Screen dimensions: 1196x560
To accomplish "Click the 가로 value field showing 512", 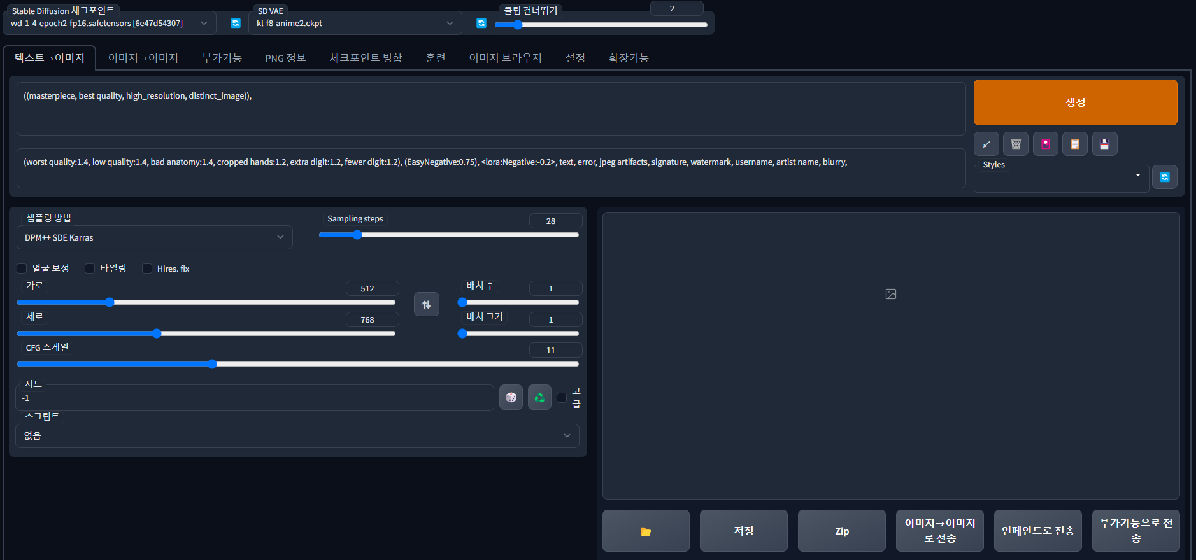I will pyautogui.click(x=372, y=288).
